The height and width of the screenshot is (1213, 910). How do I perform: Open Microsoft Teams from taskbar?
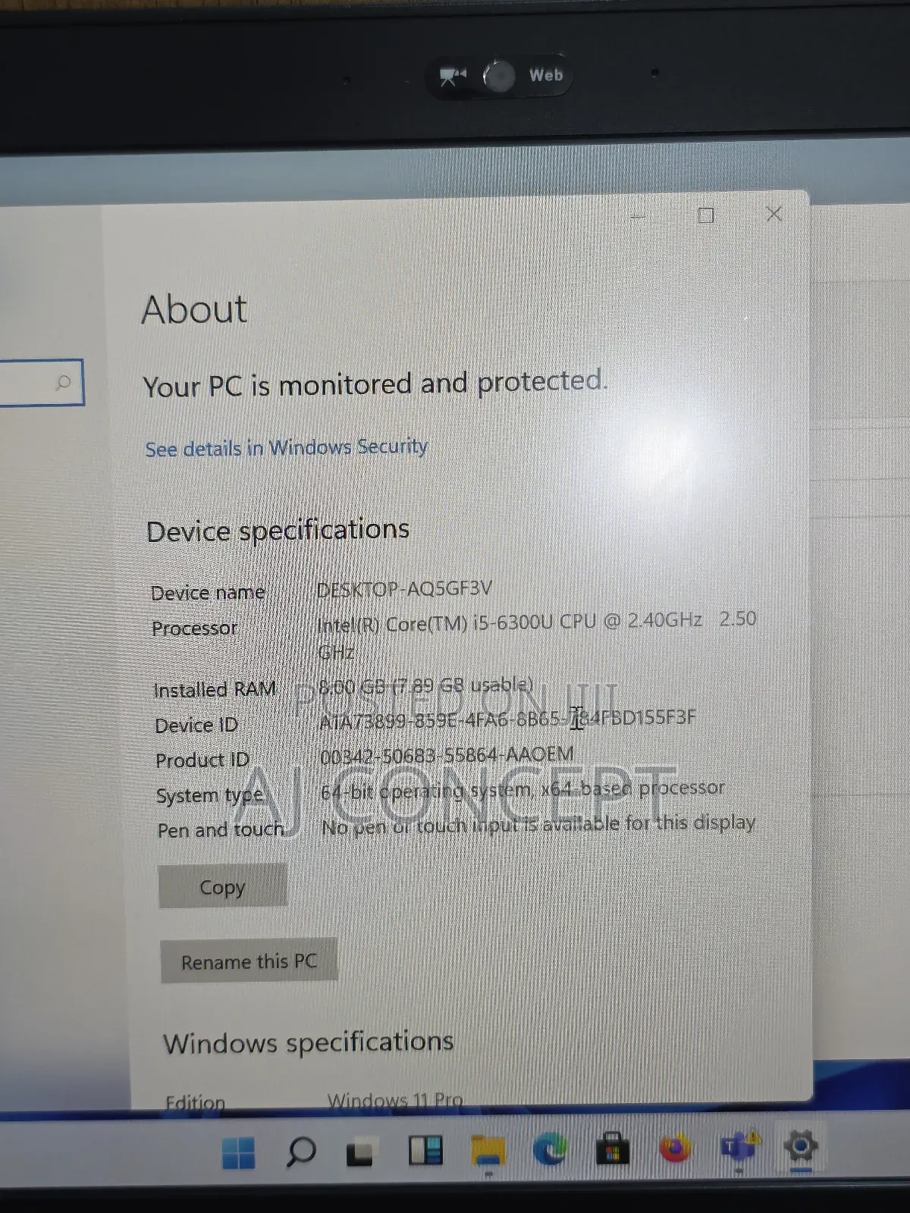(x=738, y=1148)
